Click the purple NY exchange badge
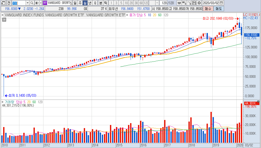Image resolution: width=261 pixels, height=148 pixels. (x=45, y=3)
